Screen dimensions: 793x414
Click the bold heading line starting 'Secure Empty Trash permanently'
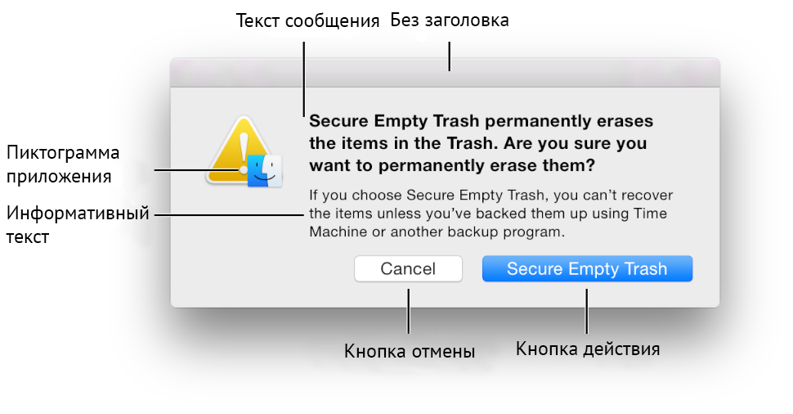click(482, 121)
